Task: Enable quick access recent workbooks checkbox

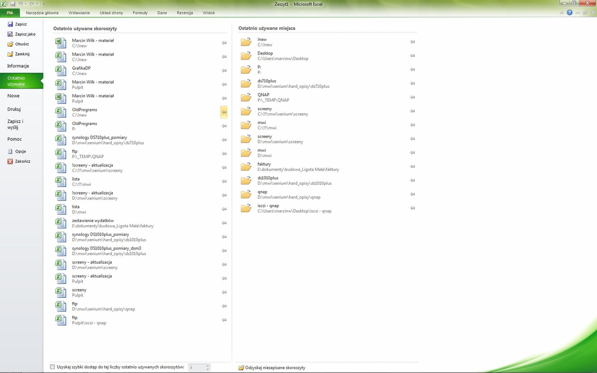Action: pyautogui.click(x=53, y=367)
